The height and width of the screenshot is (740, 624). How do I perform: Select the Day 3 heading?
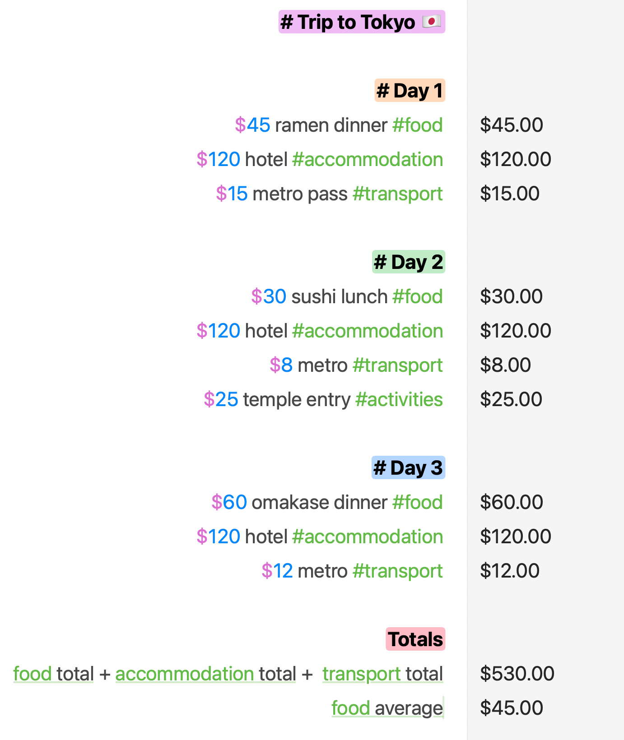[x=408, y=468]
